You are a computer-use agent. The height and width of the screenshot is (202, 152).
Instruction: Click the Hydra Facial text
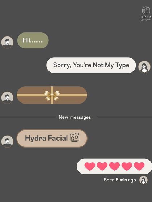tap(46, 138)
